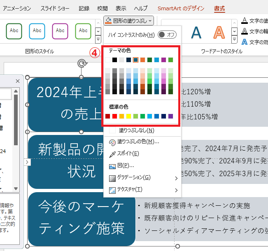Select the 新製品の開発状況 shape
Image resolution: width=268 pixels, height=251 pixels.
coord(66,162)
